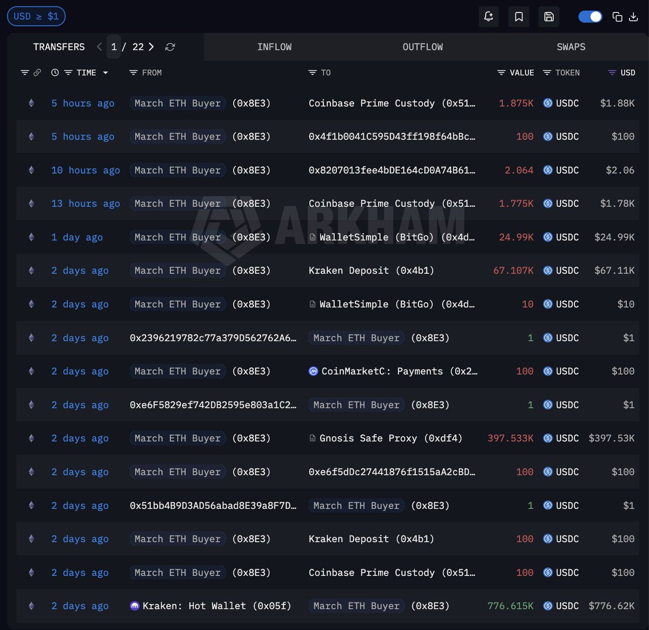Click the page number 1 field
This screenshot has width=649, height=630.
(114, 47)
